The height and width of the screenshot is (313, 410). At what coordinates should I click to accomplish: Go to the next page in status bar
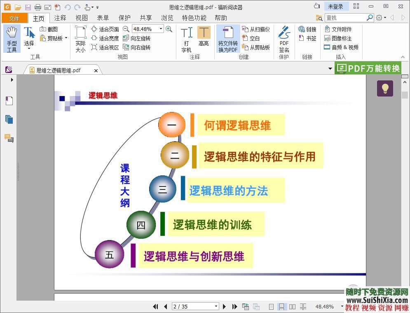(224, 306)
